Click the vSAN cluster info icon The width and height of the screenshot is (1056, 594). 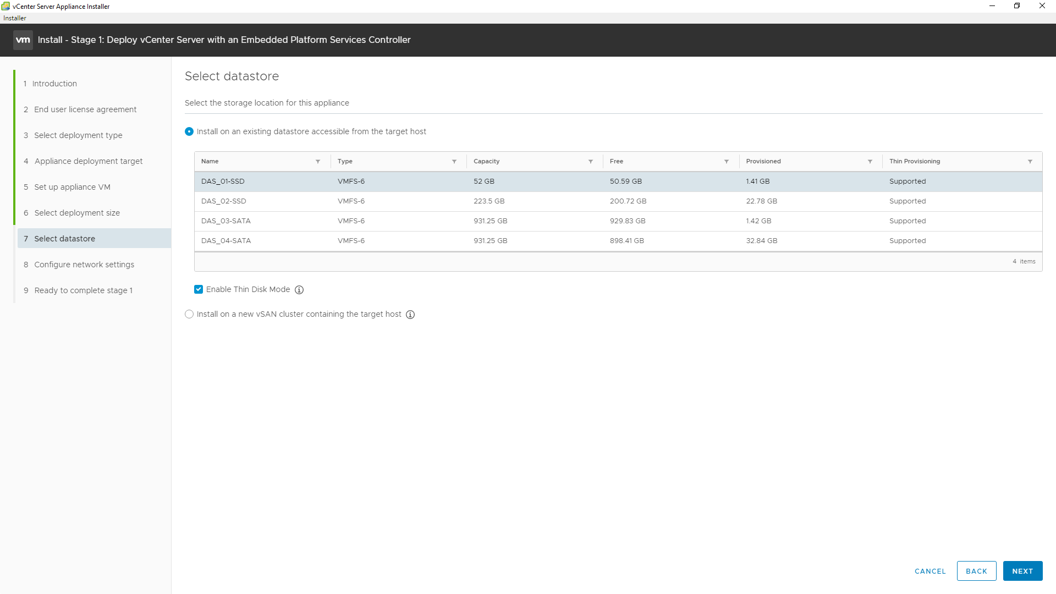tap(410, 315)
